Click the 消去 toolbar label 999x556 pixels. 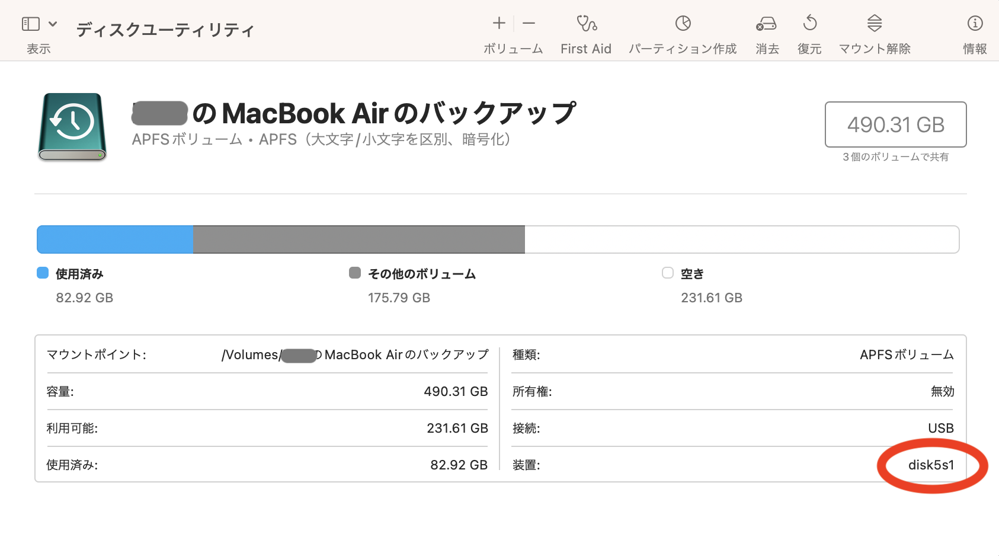click(x=767, y=49)
